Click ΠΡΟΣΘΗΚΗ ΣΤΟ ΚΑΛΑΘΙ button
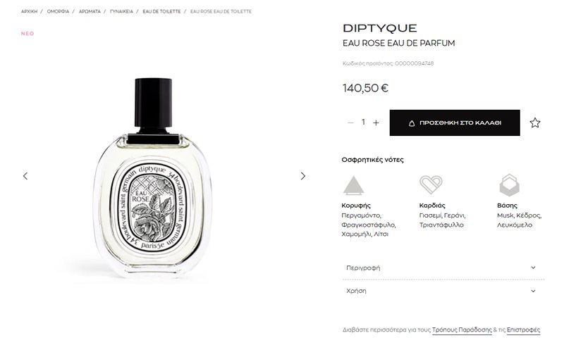 tap(455, 122)
